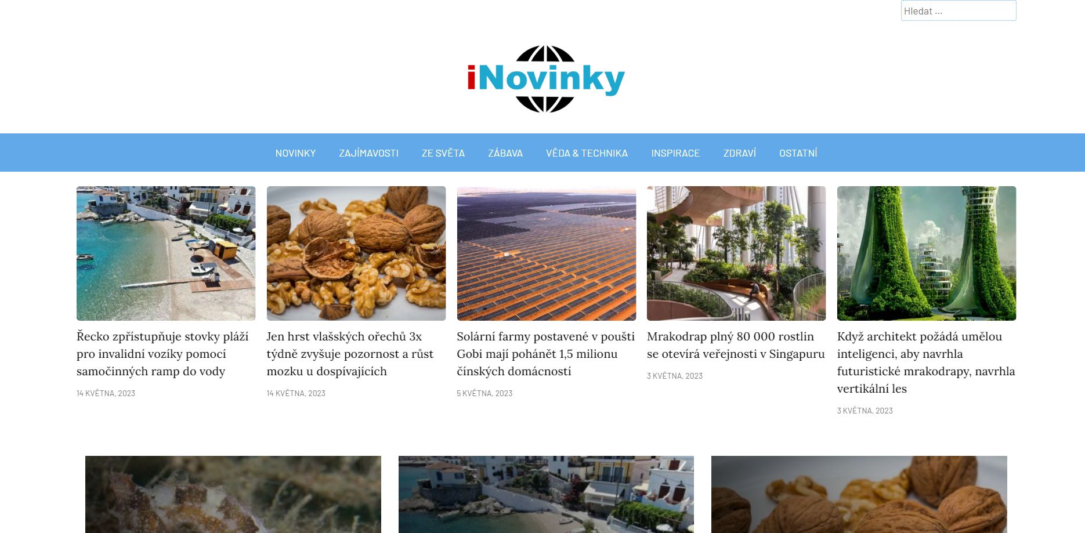The height and width of the screenshot is (533, 1085).
Task: Navigate to the INSPIRACE category
Action: (675, 153)
